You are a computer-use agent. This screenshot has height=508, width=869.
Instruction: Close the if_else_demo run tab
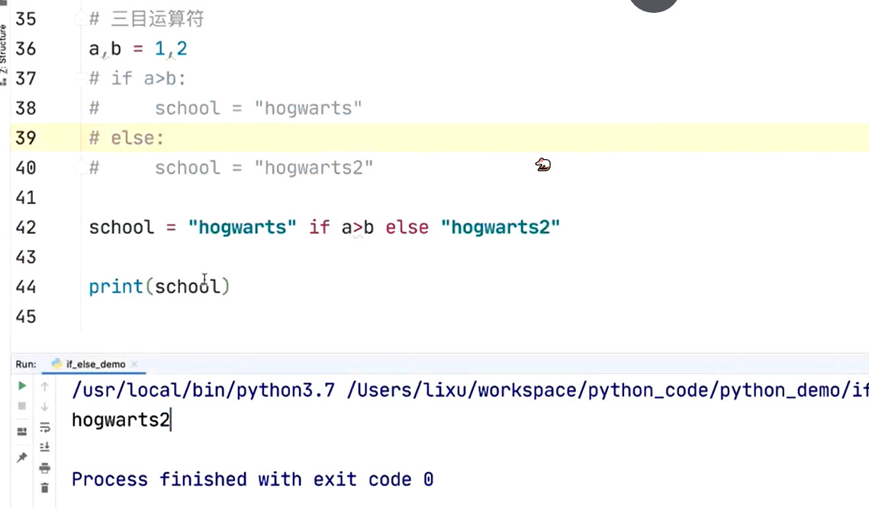click(134, 364)
